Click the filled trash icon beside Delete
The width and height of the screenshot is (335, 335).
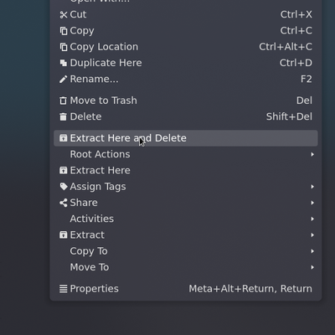coord(64,116)
